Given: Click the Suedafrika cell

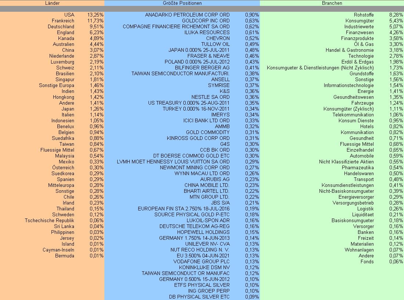Looking at the screenshot, I should point(63,138).
